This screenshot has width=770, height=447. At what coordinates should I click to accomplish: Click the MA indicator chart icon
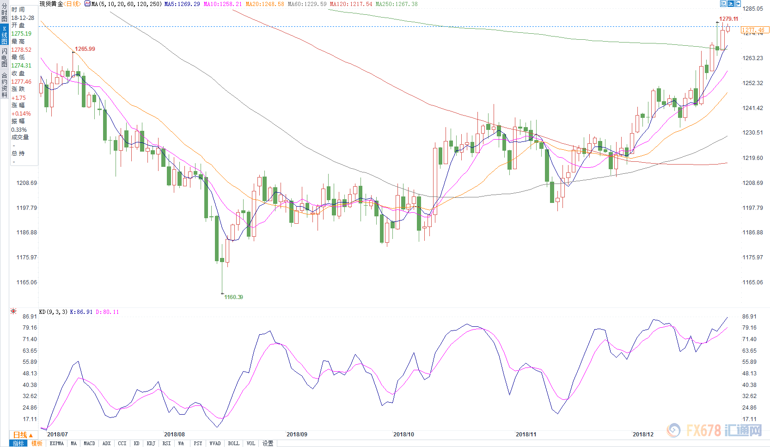click(87, 4)
